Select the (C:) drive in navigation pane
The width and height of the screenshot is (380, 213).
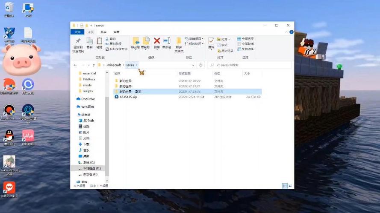[x=86, y=163]
